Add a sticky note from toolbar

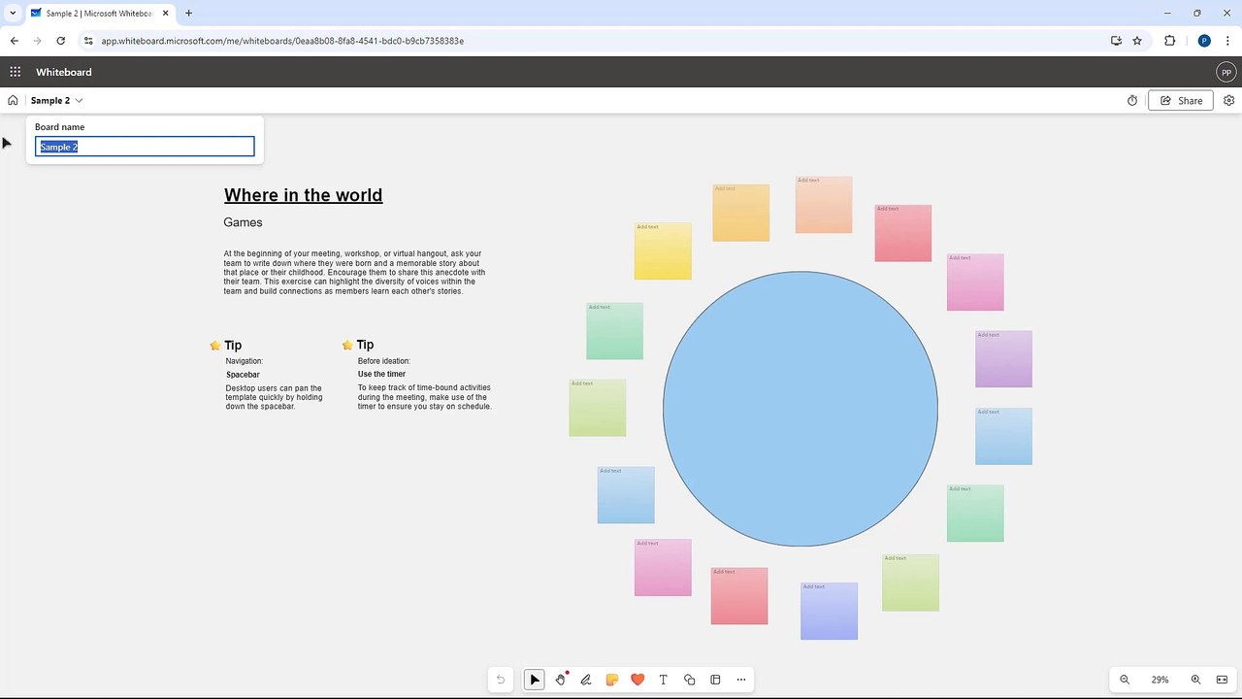tap(612, 680)
